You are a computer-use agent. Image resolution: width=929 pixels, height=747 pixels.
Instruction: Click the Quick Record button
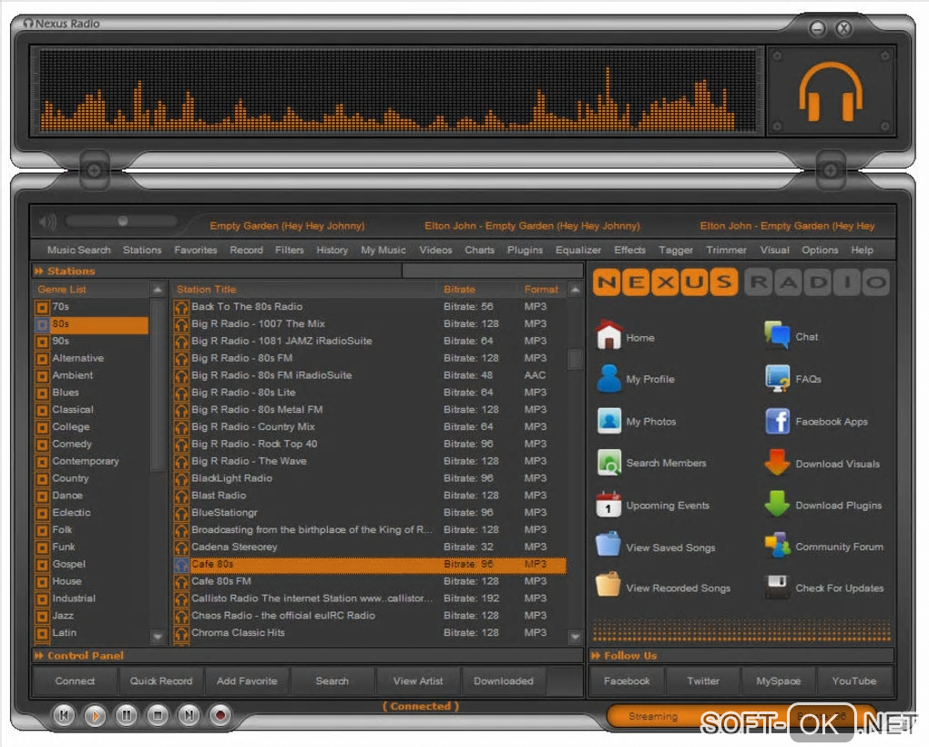pos(161,681)
